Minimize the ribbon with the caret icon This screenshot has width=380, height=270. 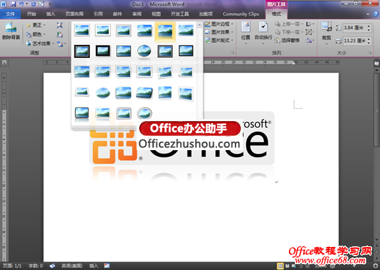pyautogui.click(x=368, y=14)
